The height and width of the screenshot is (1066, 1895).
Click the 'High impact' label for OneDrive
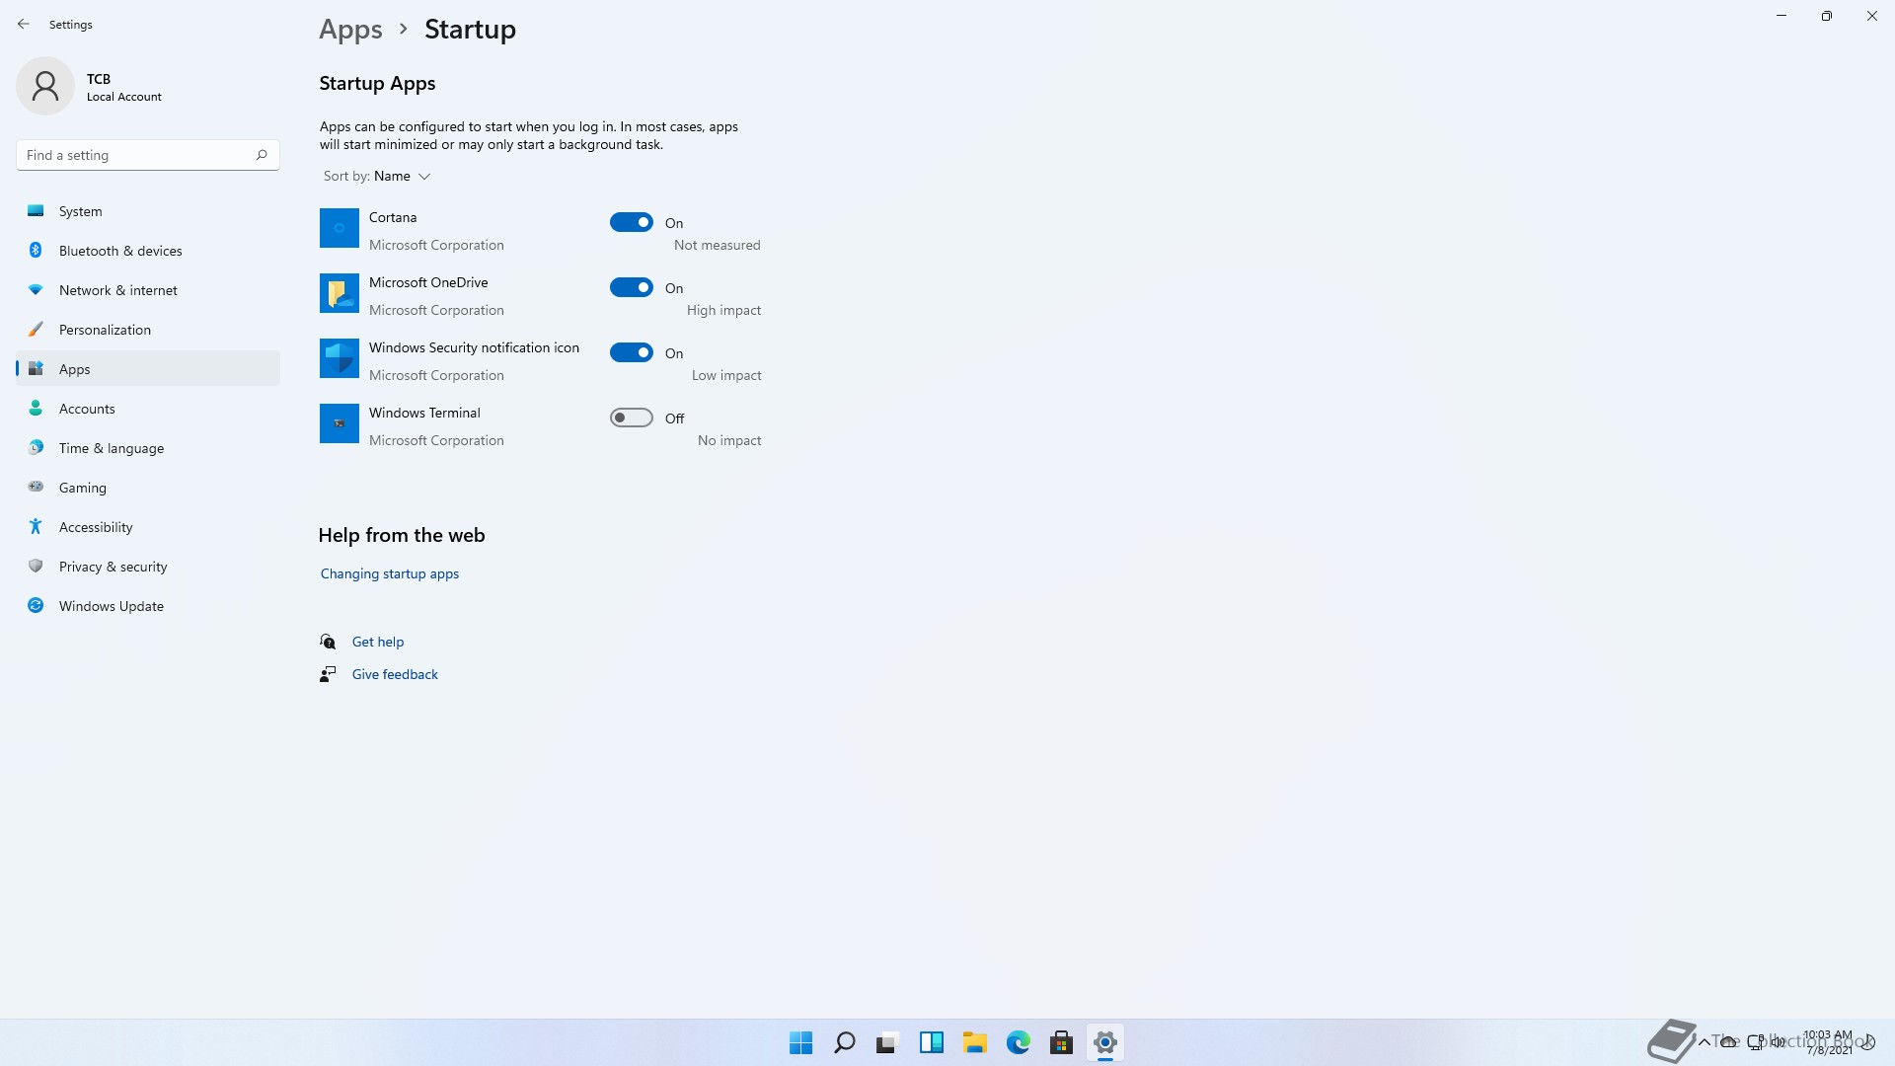point(723,310)
